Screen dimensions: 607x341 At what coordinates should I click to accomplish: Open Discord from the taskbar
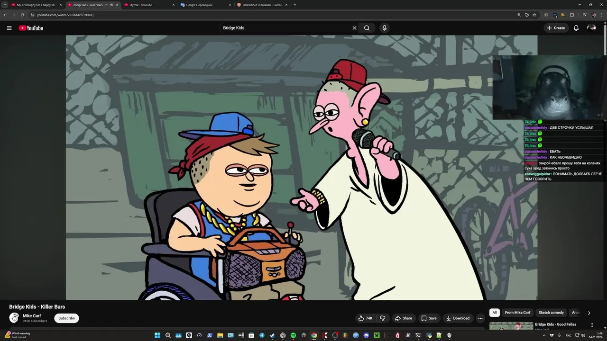366,335
